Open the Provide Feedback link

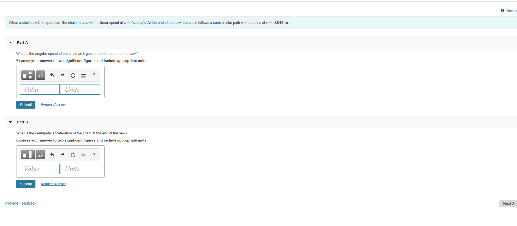tap(21, 203)
